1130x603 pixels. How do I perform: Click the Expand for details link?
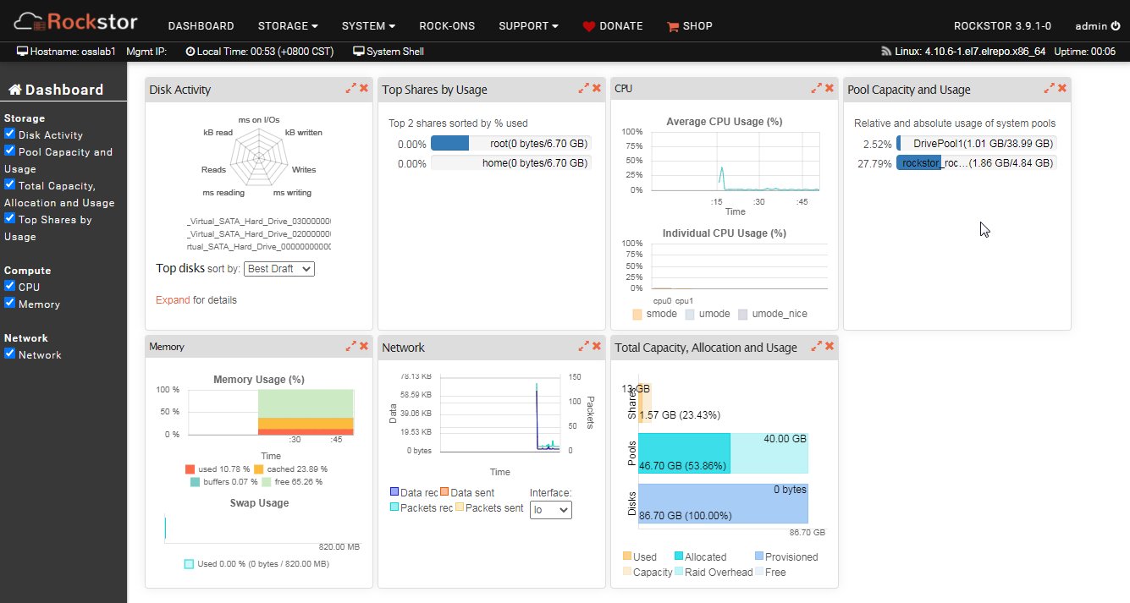click(173, 300)
